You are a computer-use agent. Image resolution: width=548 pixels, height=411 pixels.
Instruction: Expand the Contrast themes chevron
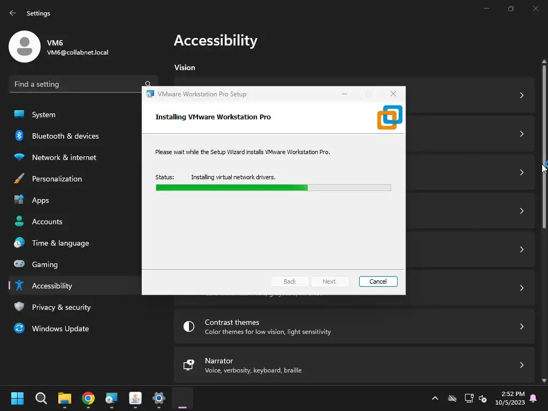point(521,326)
